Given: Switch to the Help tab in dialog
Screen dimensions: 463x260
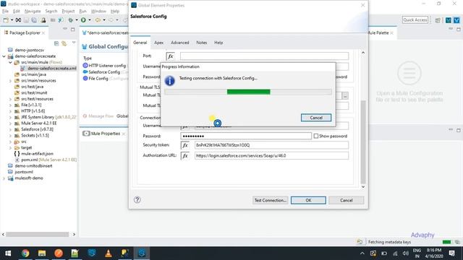Looking at the screenshot, I should coord(218,43).
